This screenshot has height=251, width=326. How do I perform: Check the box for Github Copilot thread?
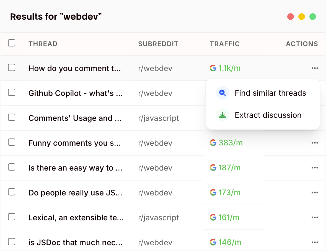pyautogui.click(x=12, y=92)
